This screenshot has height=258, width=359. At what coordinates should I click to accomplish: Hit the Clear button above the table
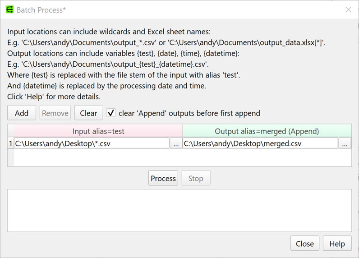click(88, 113)
